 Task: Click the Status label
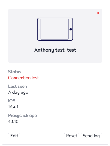pyautogui.click(x=15, y=72)
